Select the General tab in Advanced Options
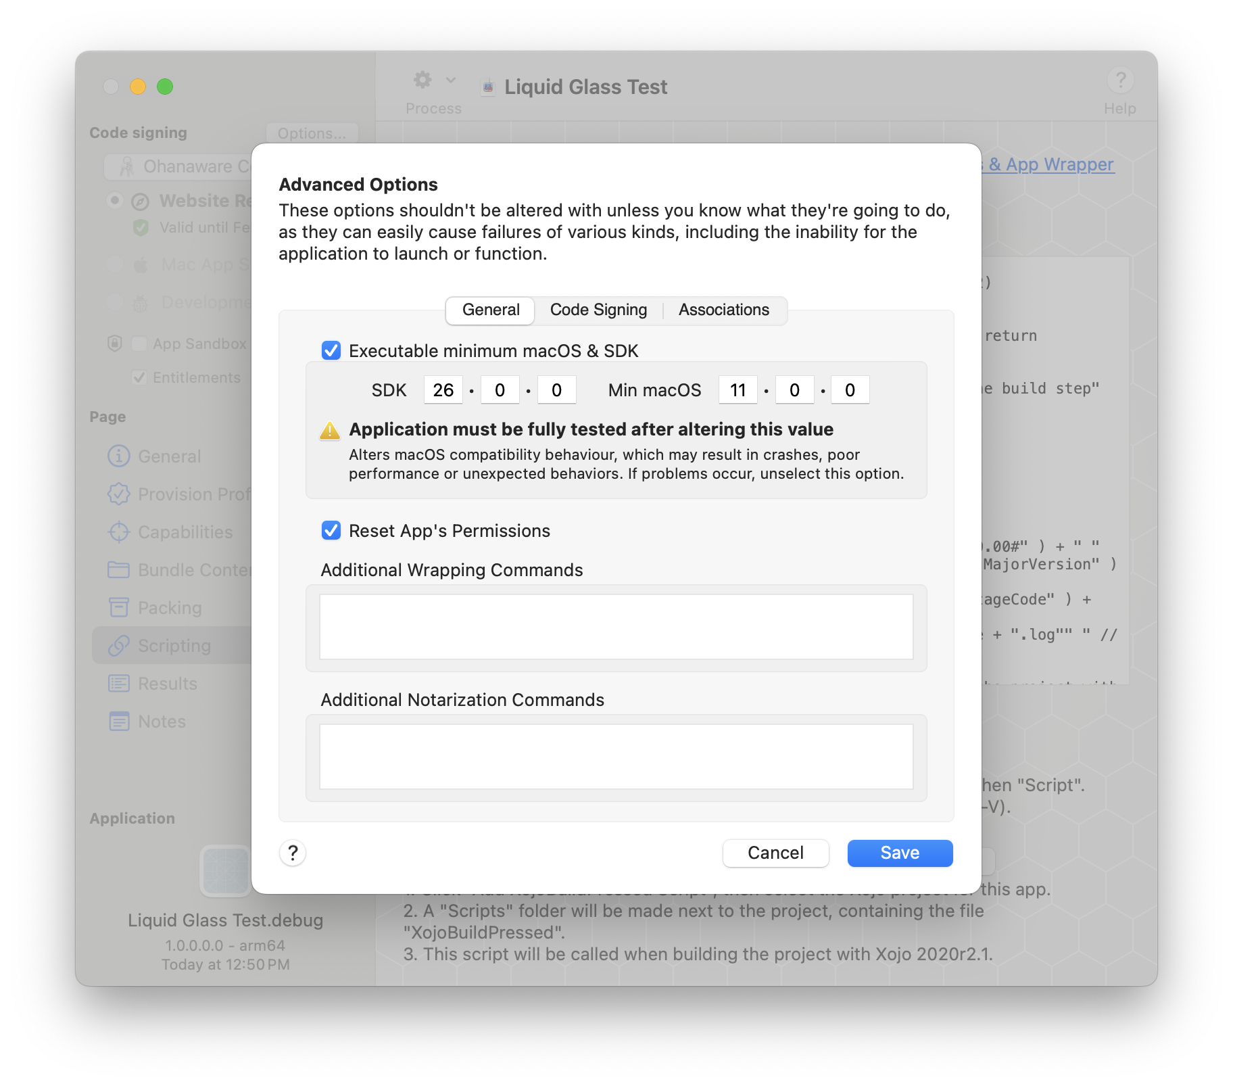 (491, 310)
